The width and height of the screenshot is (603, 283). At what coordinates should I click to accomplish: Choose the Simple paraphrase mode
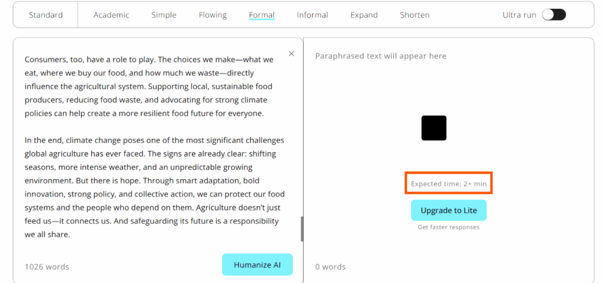[164, 15]
